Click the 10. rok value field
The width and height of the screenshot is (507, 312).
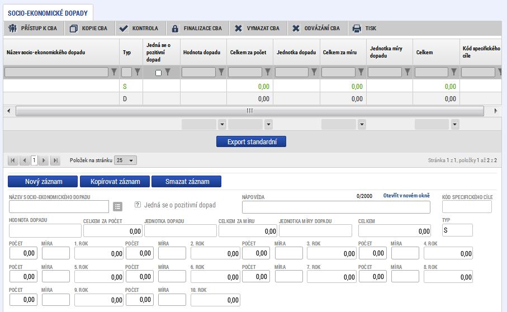tap(215, 300)
